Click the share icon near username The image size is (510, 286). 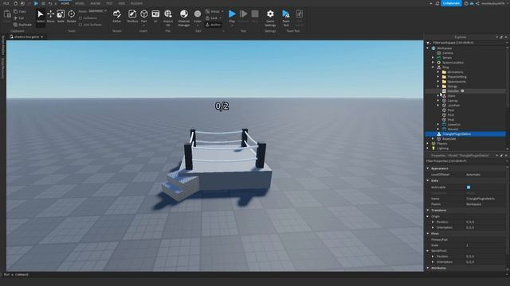477,3
